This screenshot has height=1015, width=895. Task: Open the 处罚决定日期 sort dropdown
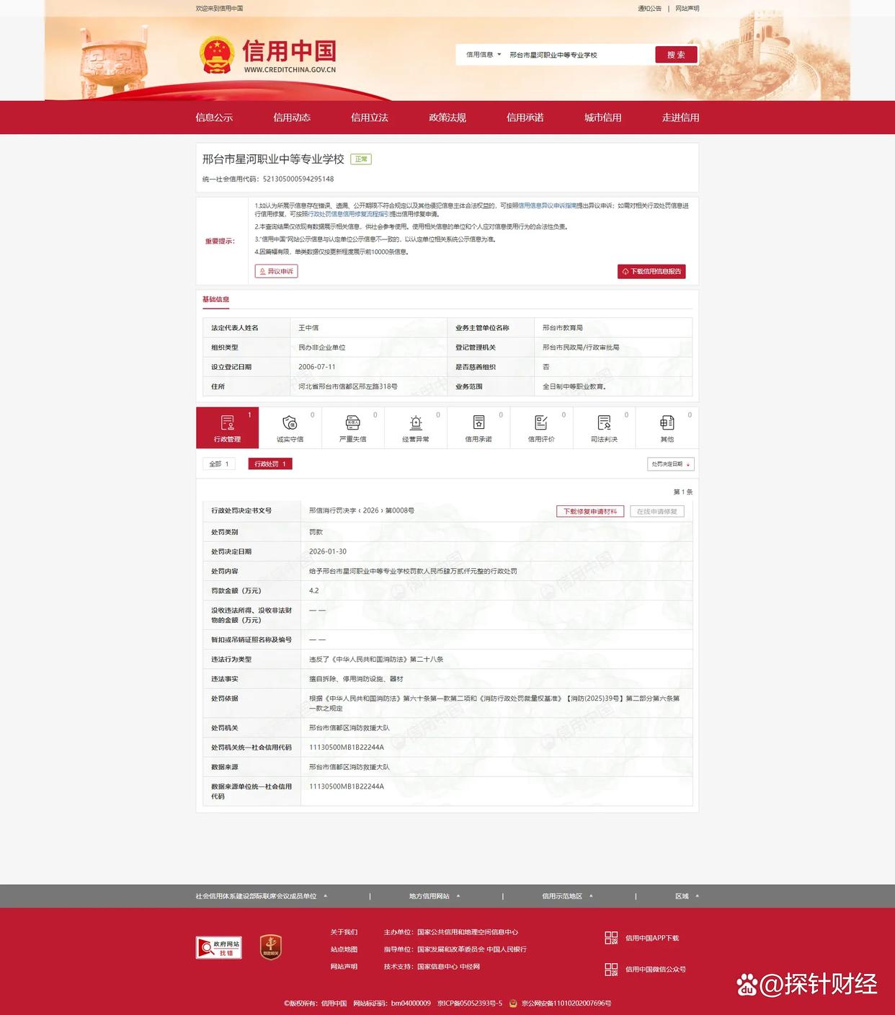coord(670,464)
